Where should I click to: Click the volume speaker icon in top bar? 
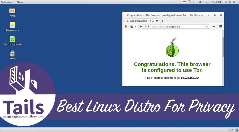[230, 2]
